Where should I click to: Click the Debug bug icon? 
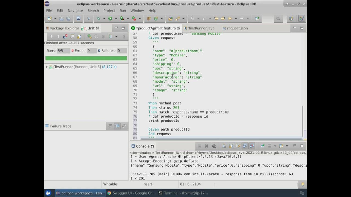click(x=98, y=19)
